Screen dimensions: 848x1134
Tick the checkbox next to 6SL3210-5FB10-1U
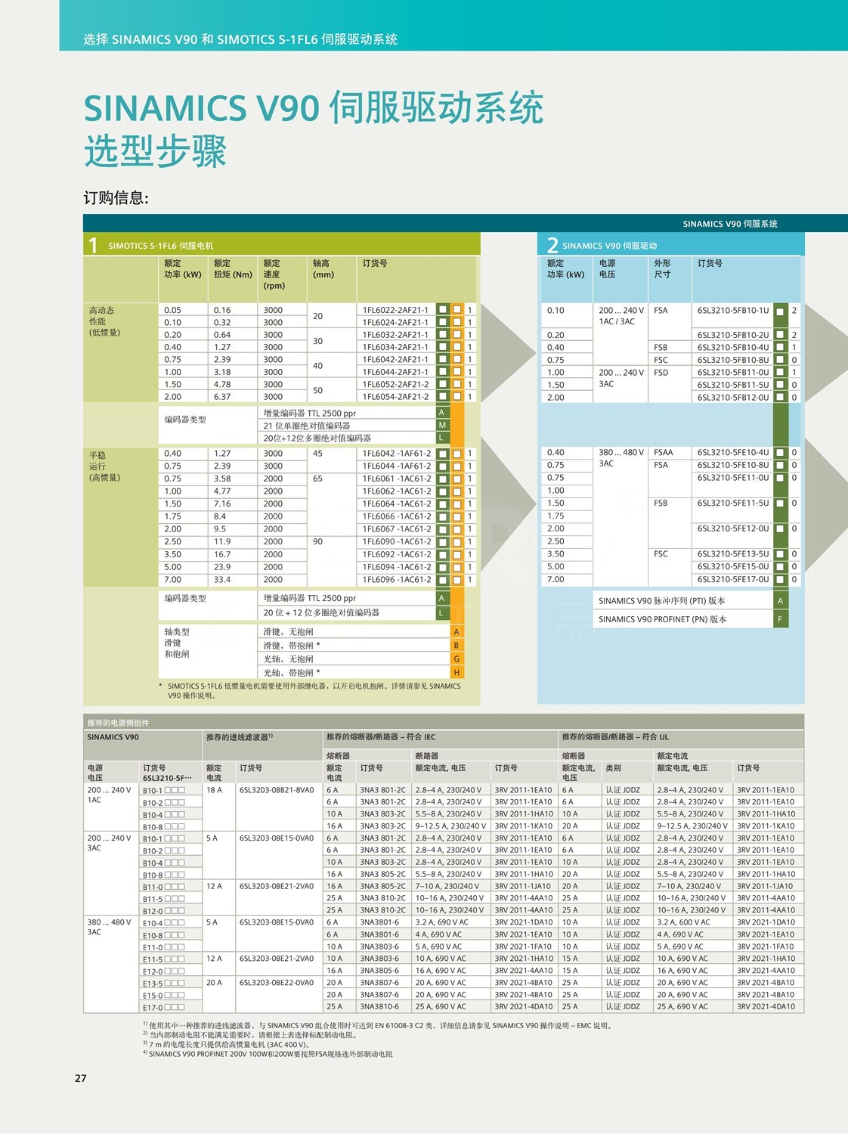780,311
